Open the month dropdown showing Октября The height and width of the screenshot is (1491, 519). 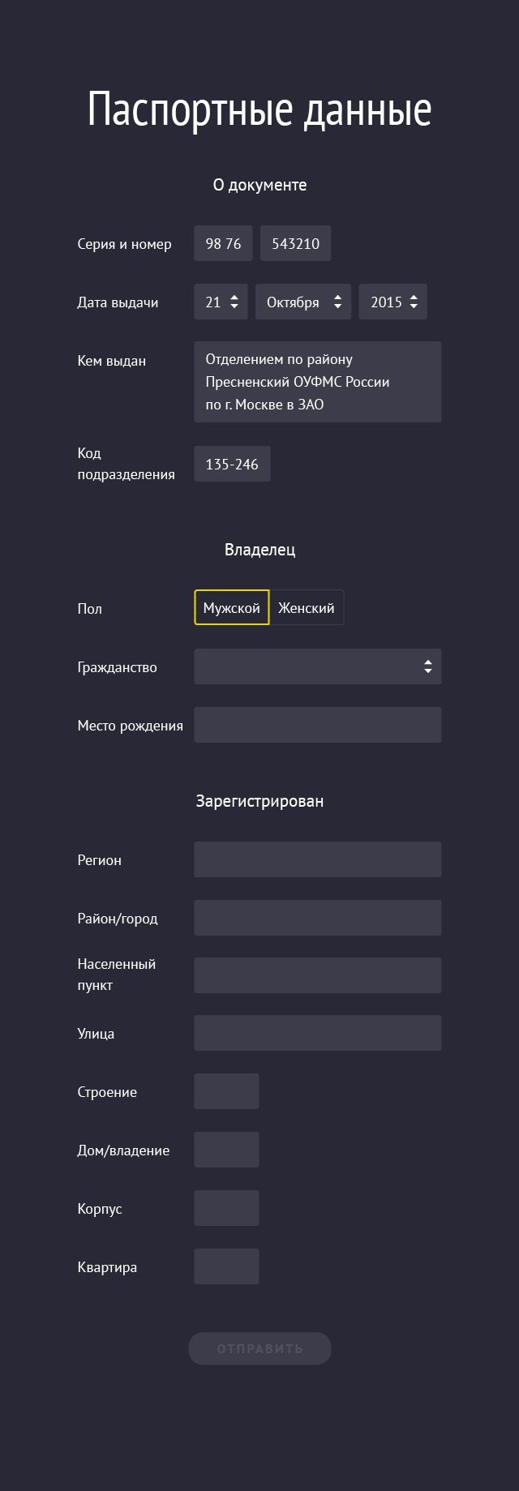(303, 302)
